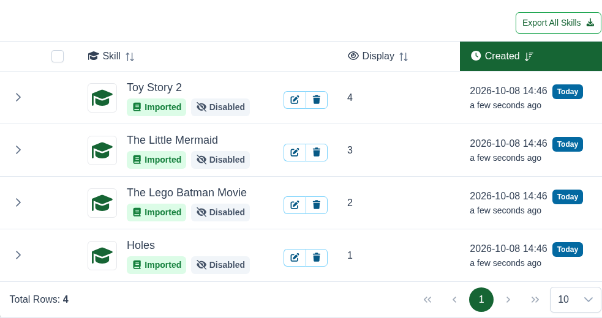The width and height of the screenshot is (602, 318).
Task: Check the select-all checkbox in header
Action: point(58,56)
